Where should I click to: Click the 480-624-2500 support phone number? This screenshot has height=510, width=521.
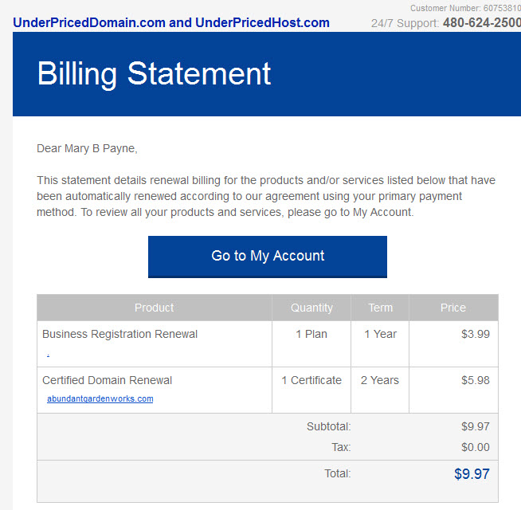[x=482, y=22]
